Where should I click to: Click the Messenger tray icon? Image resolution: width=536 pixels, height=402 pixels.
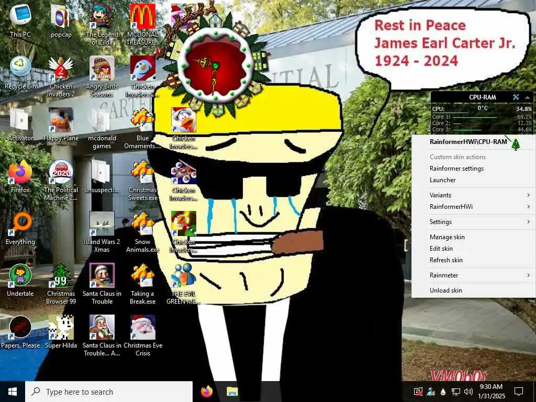pos(431,392)
